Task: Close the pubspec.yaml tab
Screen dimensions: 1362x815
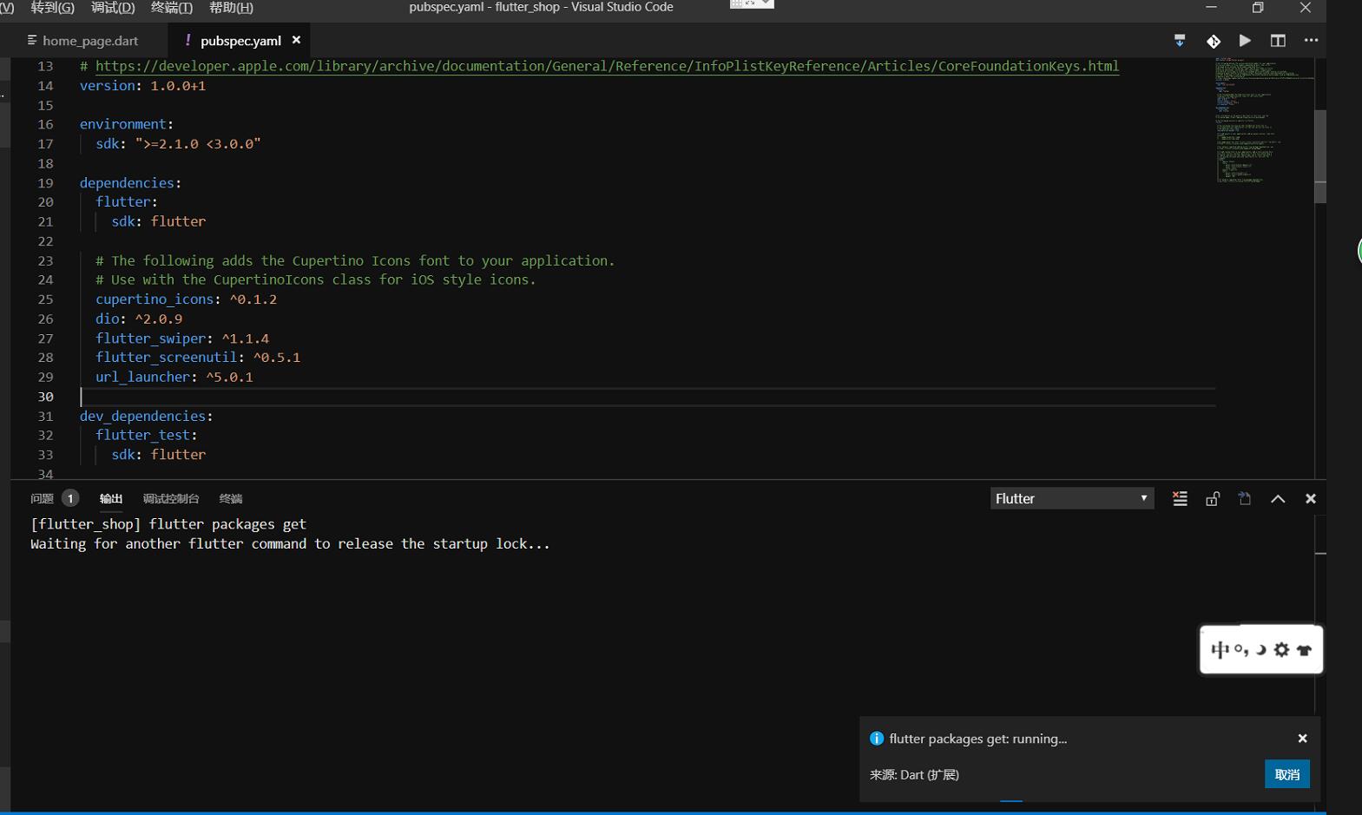Action: [296, 40]
